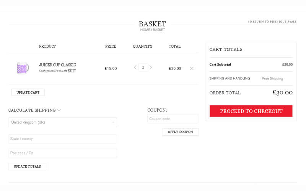Click the Cart Totals heading
Image resolution: width=306 pixels, height=191 pixels.
coord(226,50)
